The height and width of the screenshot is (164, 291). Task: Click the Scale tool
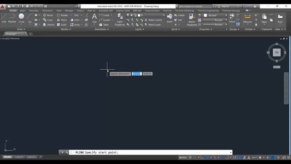(x=62, y=25)
